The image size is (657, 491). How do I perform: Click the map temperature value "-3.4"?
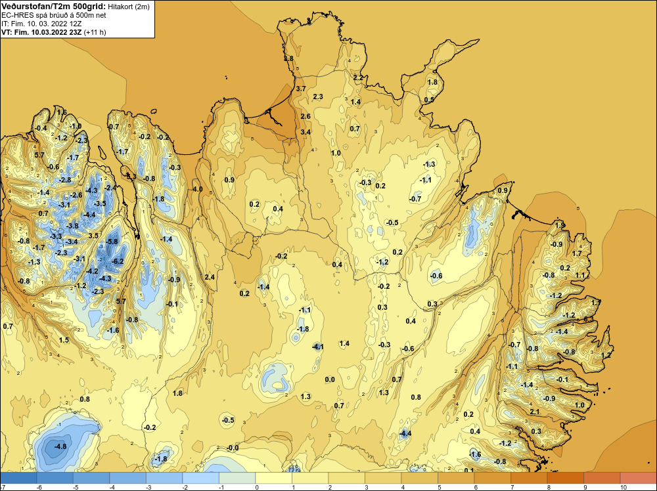[72, 242]
